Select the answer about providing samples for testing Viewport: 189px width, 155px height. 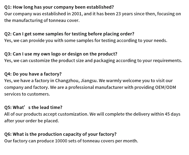click(x=86, y=41)
